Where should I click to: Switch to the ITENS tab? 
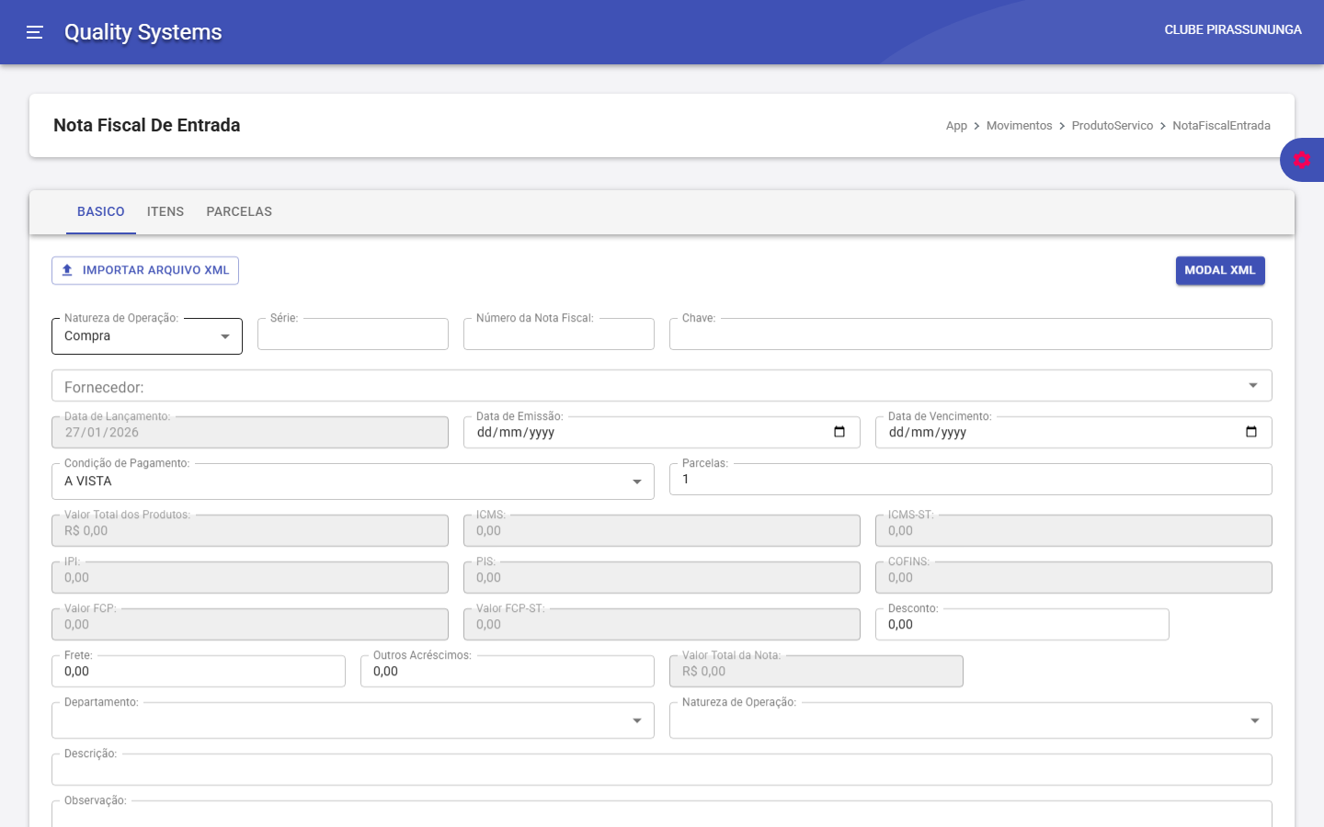point(165,211)
